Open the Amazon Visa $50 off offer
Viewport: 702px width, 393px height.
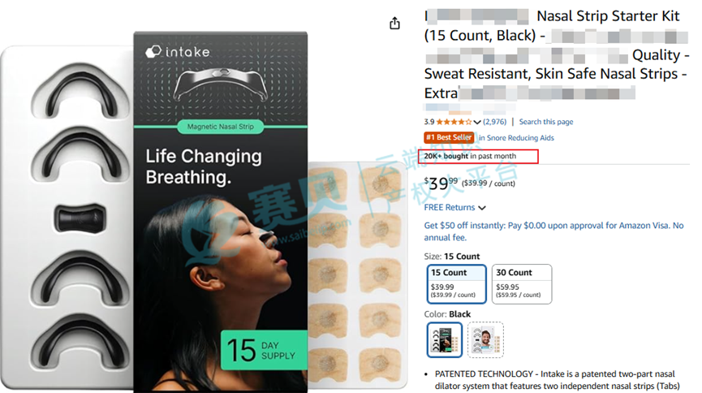click(553, 231)
